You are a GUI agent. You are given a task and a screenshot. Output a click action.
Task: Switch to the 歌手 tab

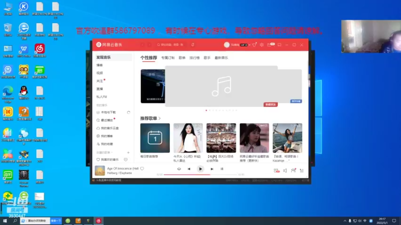(207, 58)
